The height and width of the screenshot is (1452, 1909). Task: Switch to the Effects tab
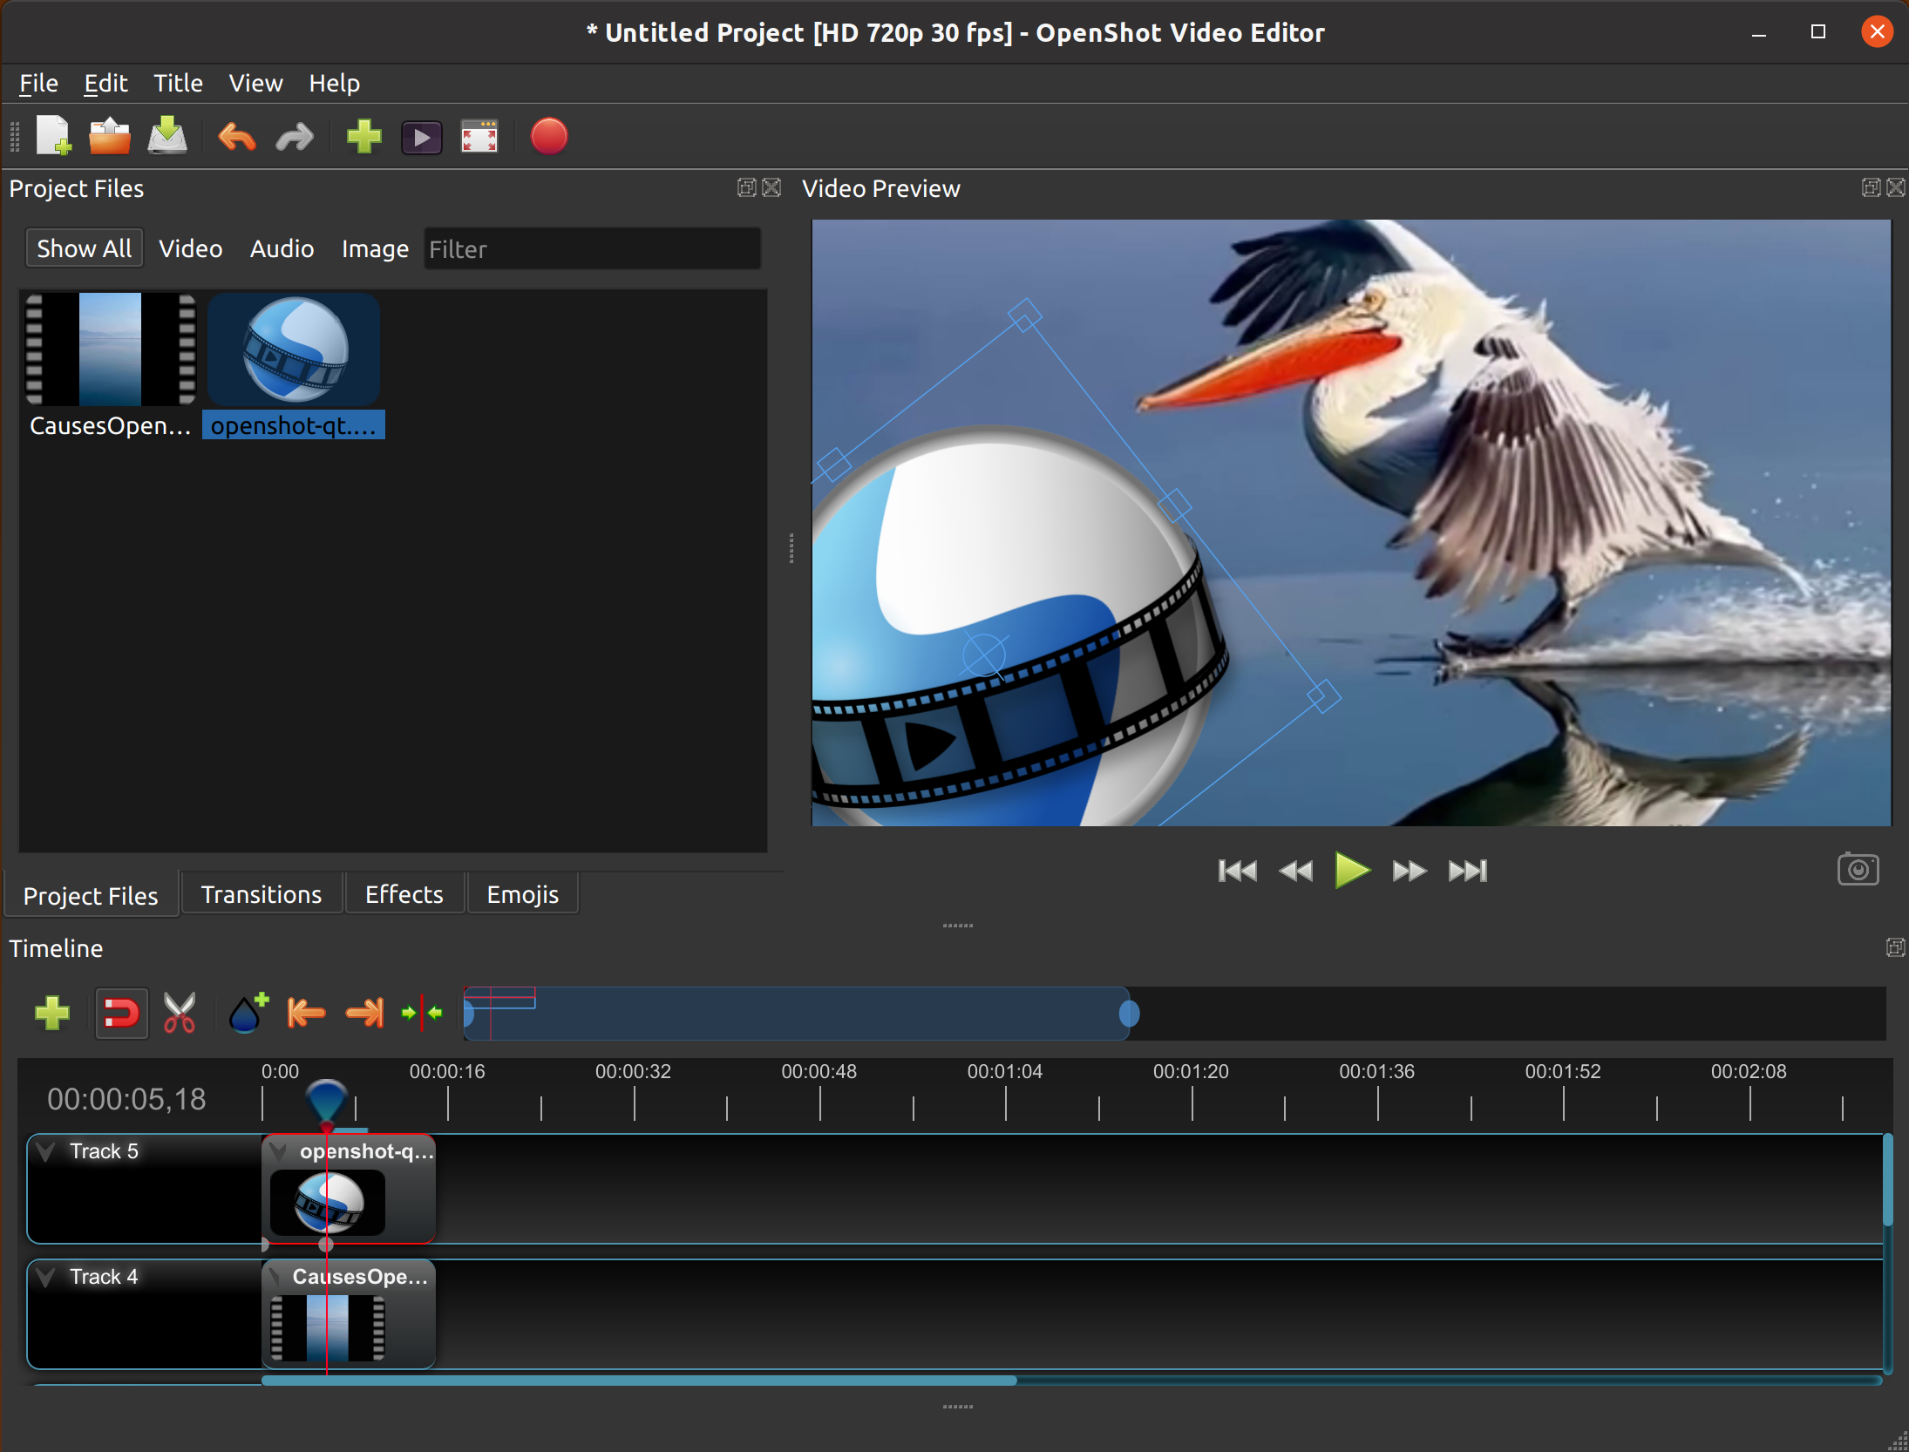pyautogui.click(x=404, y=894)
